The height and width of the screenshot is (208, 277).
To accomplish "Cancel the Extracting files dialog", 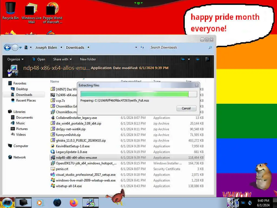I will (186, 108).
